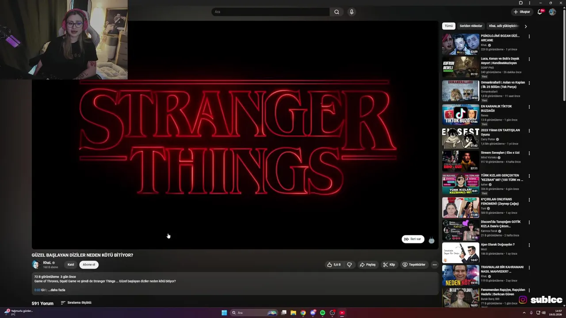The image size is (566, 318).
Task: Like the video with thumbs-up icon
Action: coord(334,265)
